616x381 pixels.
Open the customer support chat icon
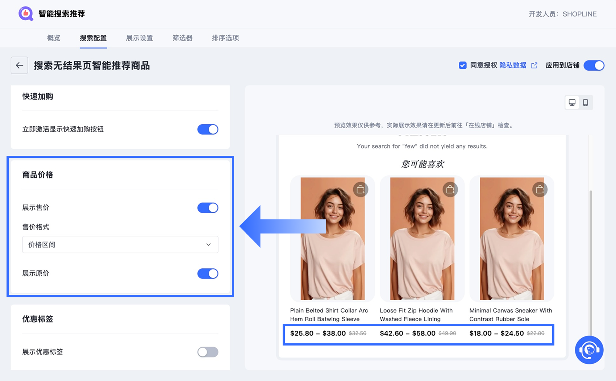tap(589, 350)
